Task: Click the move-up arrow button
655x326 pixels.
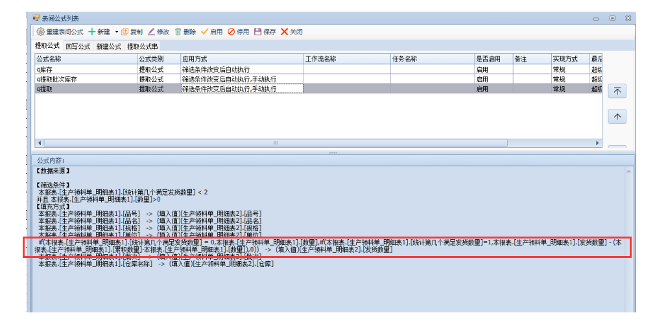Action: [x=617, y=117]
